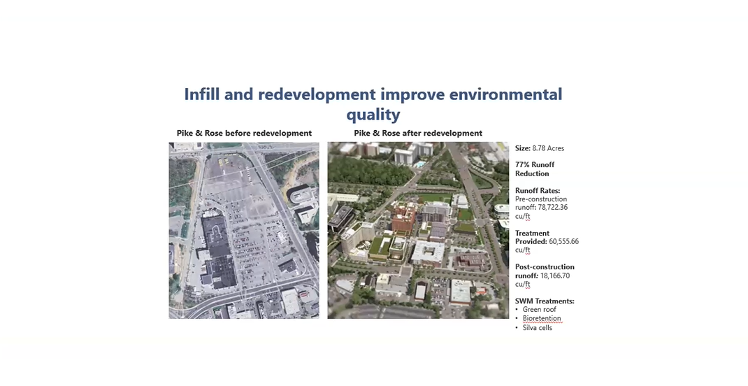Click the "Treatment Provided: 60,555.66" text
This screenshot has width=748, height=386.
click(x=547, y=241)
